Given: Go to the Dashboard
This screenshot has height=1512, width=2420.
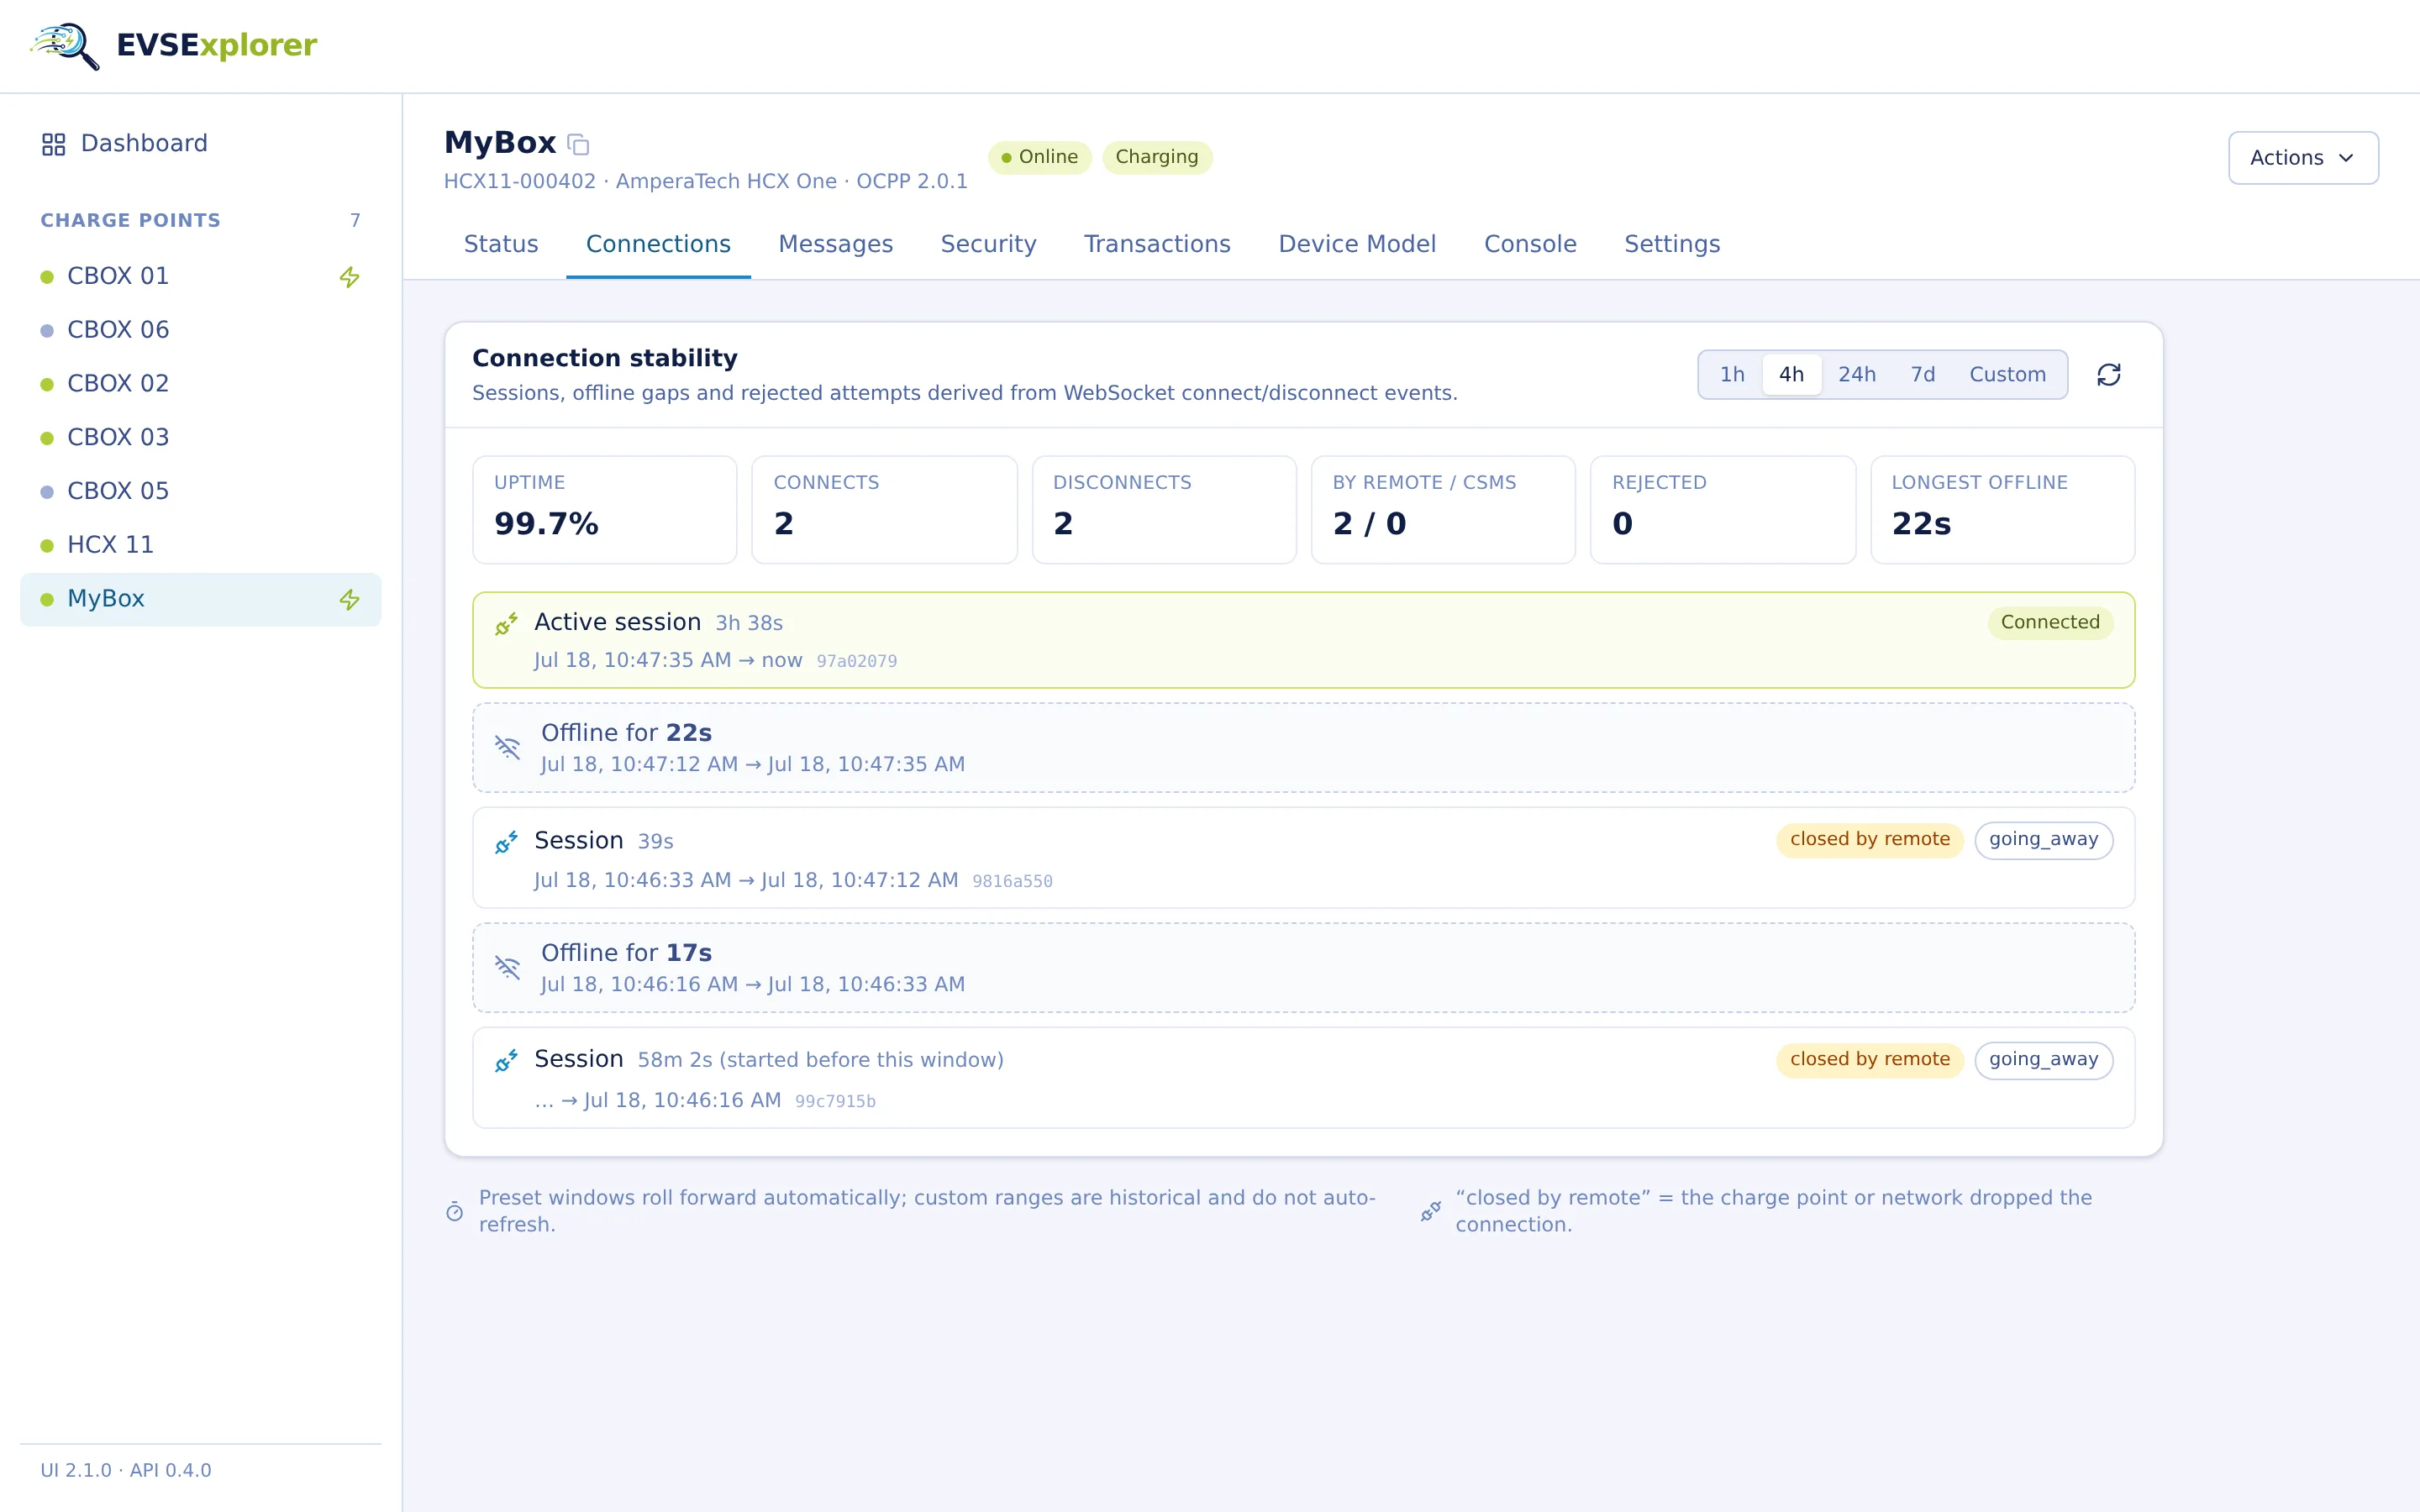Looking at the screenshot, I should pyautogui.click(x=200, y=144).
